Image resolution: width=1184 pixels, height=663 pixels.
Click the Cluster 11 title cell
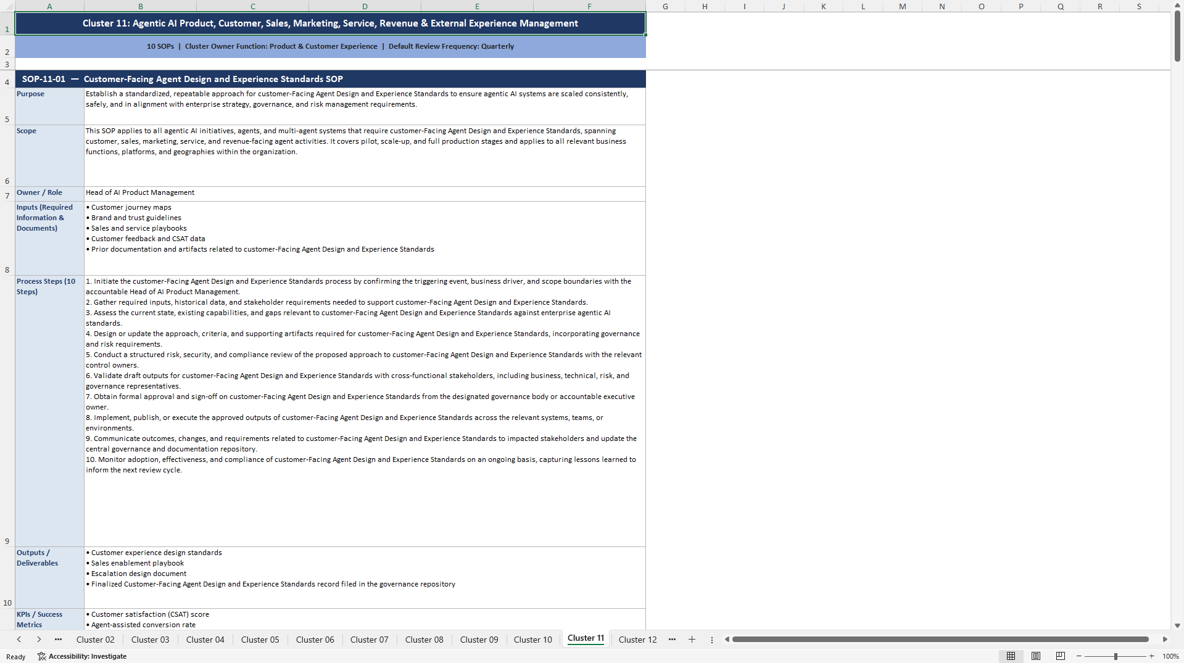(330, 23)
